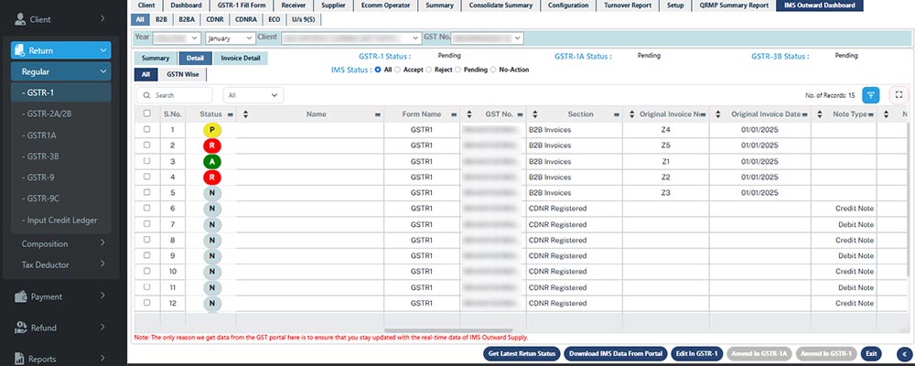Click the Client icon in the sidebar
The width and height of the screenshot is (915, 366).
pos(18,17)
